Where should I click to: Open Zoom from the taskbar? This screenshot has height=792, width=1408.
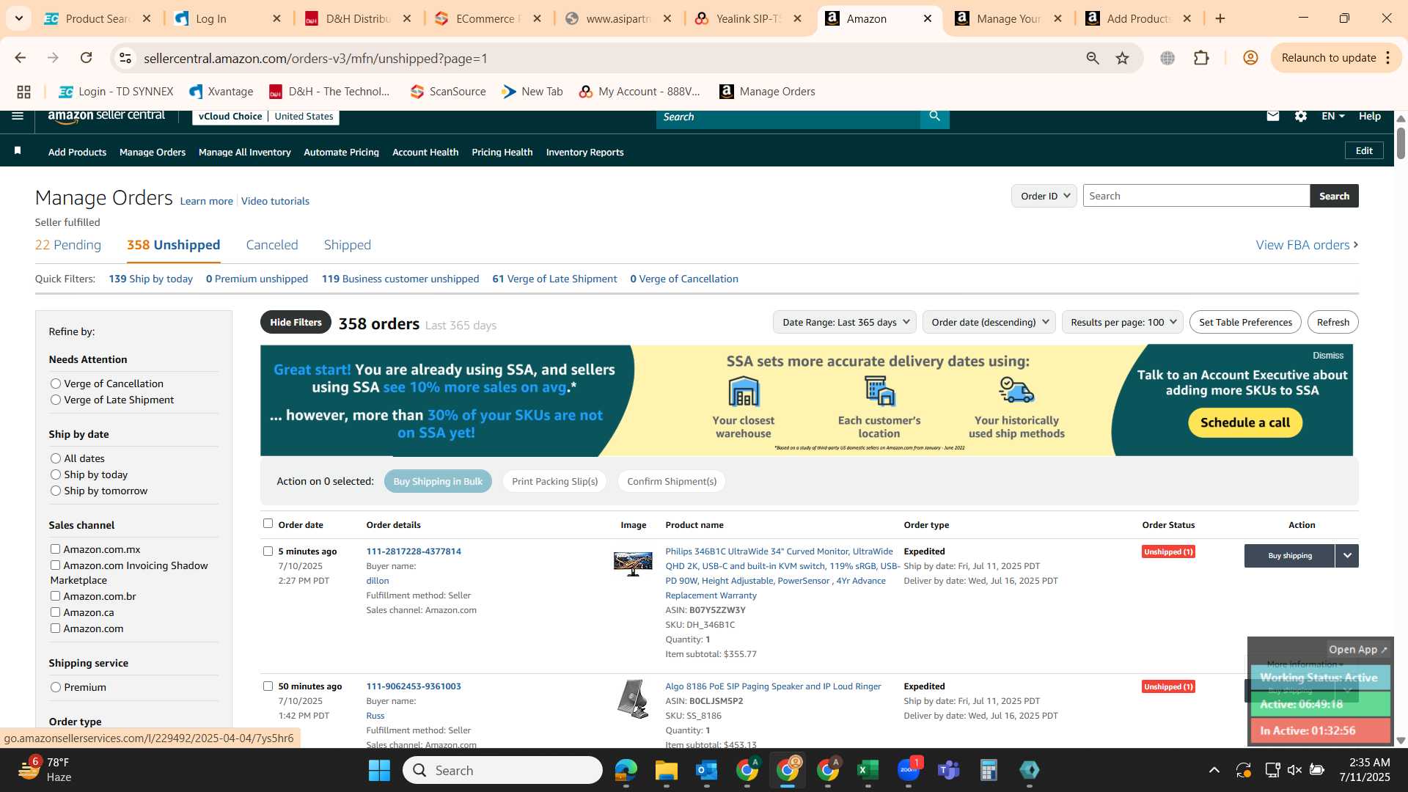[908, 770]
